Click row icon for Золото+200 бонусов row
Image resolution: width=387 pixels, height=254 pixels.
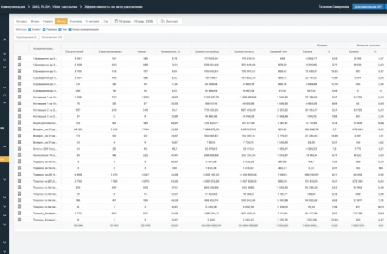[x=19, y=149]
